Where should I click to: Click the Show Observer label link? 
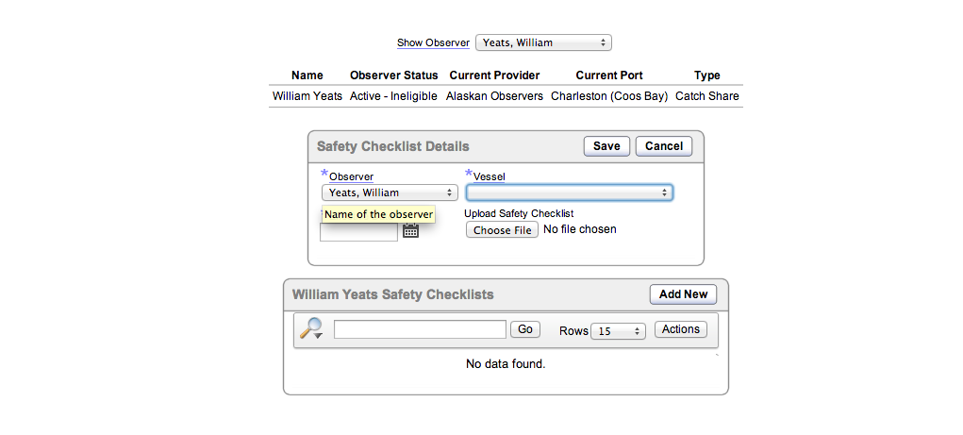pos(433,42)
